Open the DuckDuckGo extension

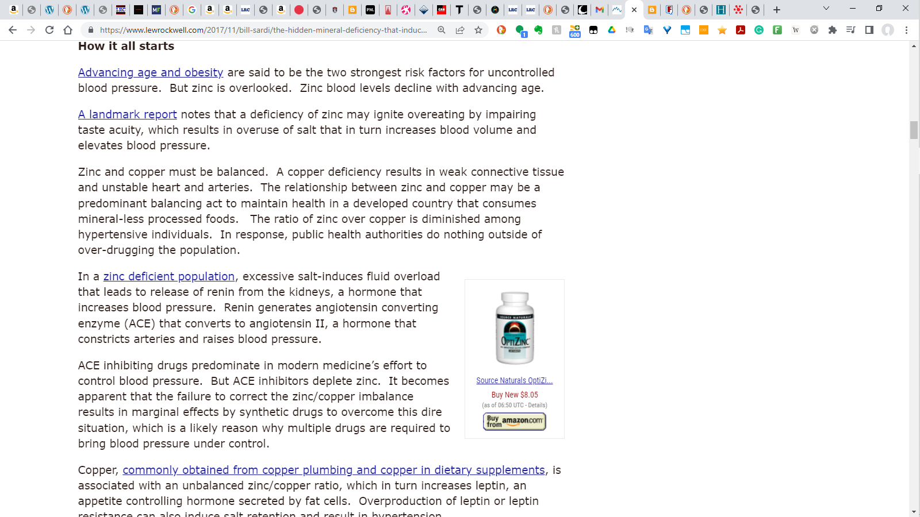(x=501, y=30)
